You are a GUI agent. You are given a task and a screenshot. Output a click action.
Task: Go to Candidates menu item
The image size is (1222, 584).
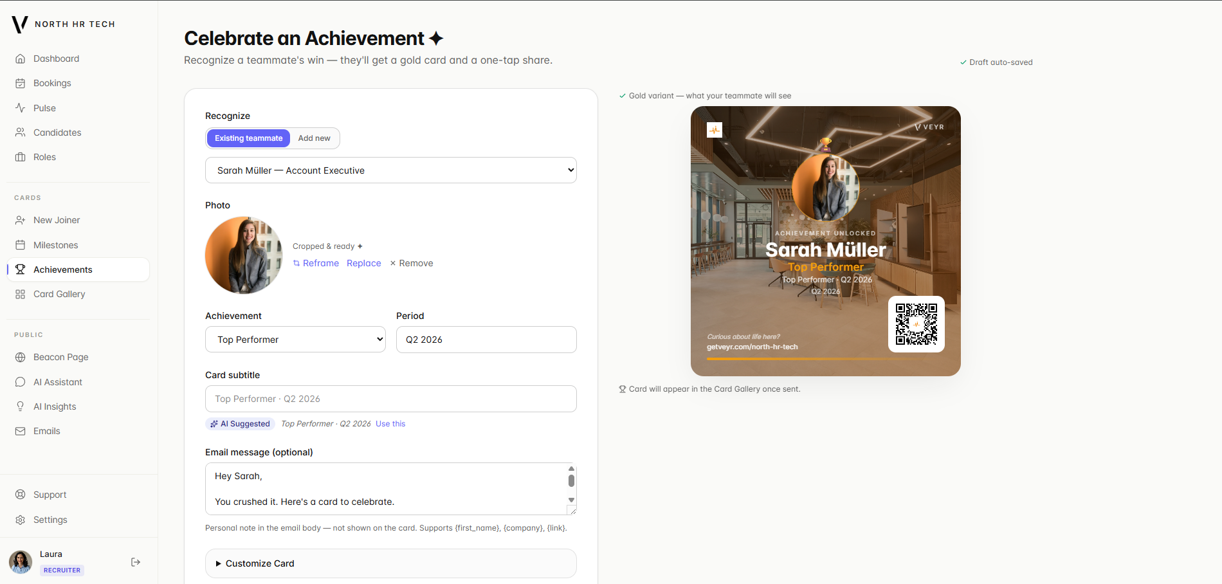(78, 132)
